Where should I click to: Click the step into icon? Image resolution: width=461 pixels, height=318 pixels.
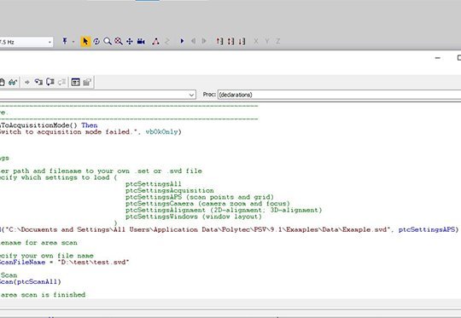click(38, 82)
